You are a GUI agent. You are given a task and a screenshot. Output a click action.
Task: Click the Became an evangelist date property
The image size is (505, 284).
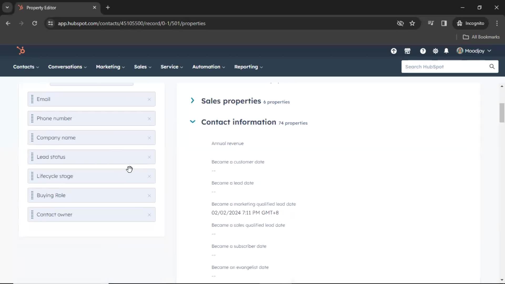pyautogui.click(x=240, y=267)
